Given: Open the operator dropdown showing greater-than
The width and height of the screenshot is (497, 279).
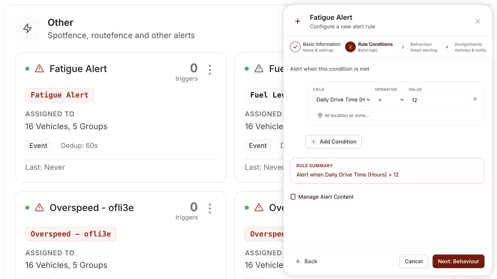Looking at the screenshot, I should pyautogui.click(x=391, y=100).
